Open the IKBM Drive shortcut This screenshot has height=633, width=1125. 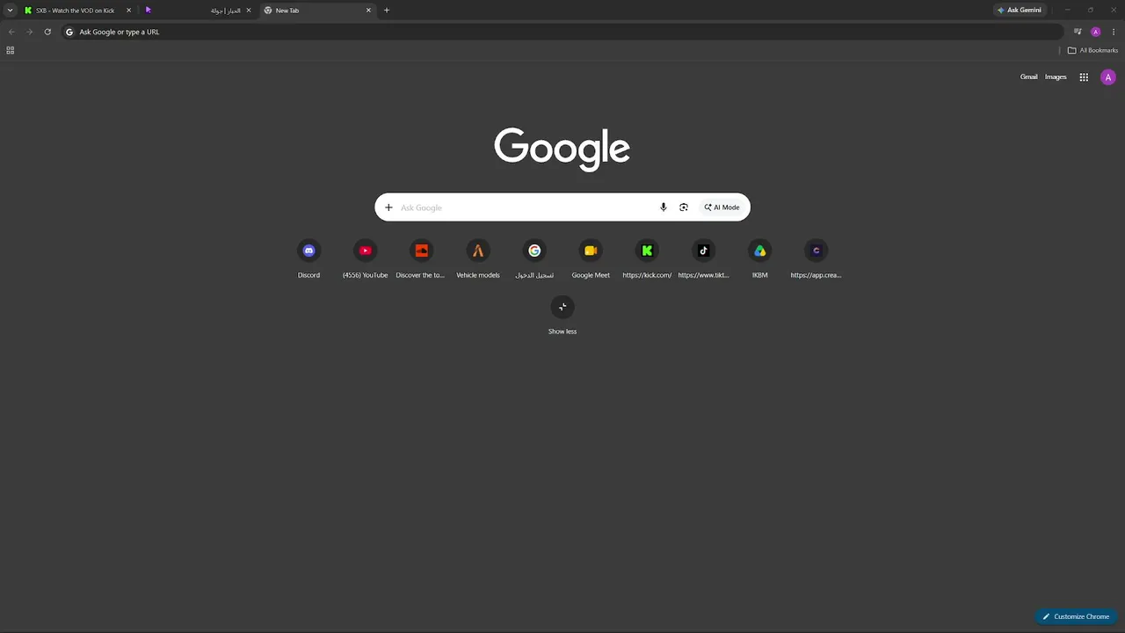click(759, 258)
